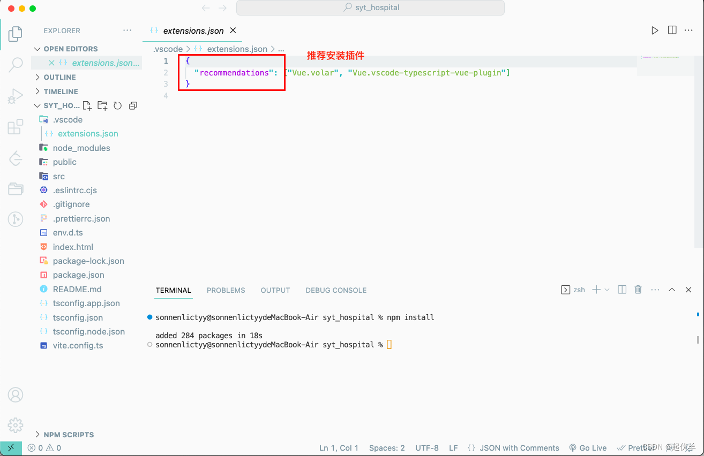Click the zsh terminal label

pyautogui.click(x=573, y=290)
